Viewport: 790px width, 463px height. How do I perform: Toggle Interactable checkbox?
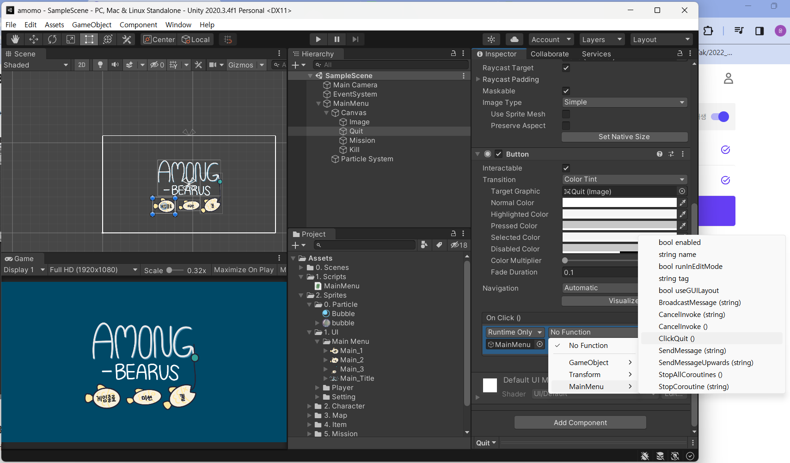pos(566,168)
